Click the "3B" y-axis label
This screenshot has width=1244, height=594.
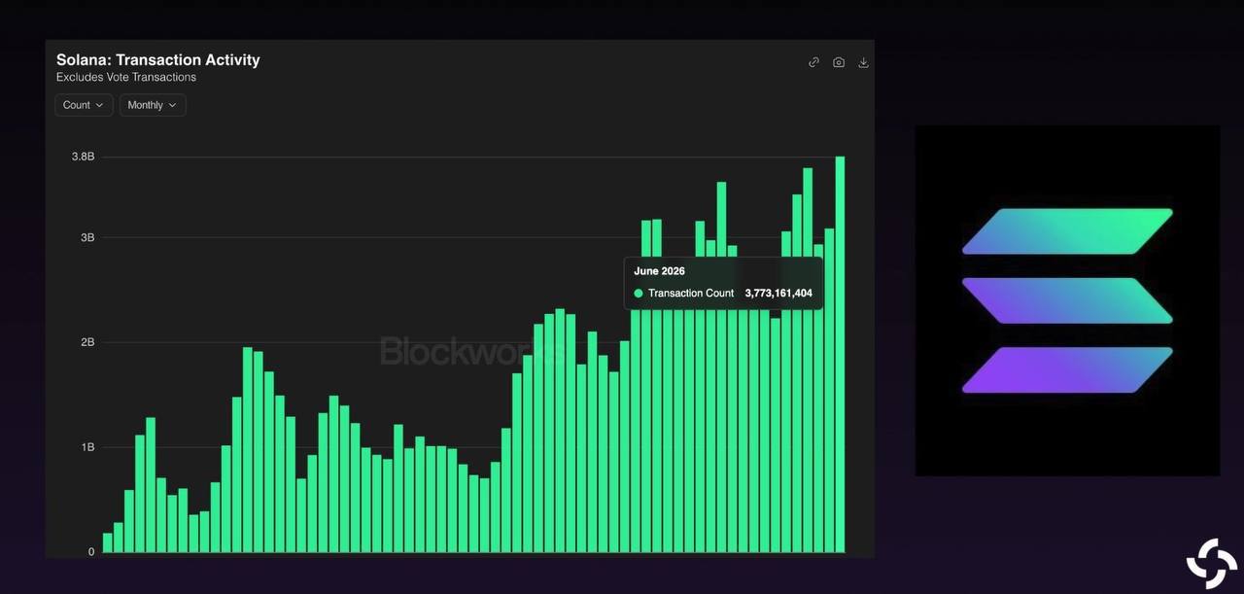pyautogui.click(x=87, y=237)
